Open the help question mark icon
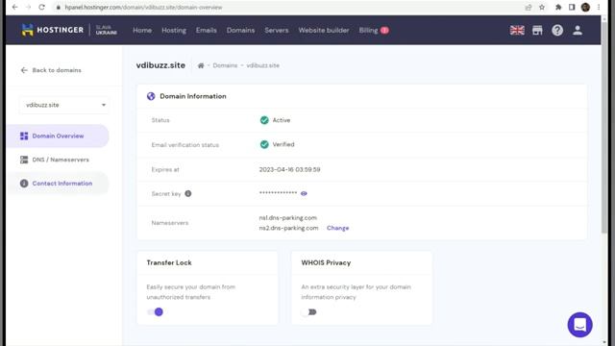Viewport: 615px width, 346px height. [557, 30]
